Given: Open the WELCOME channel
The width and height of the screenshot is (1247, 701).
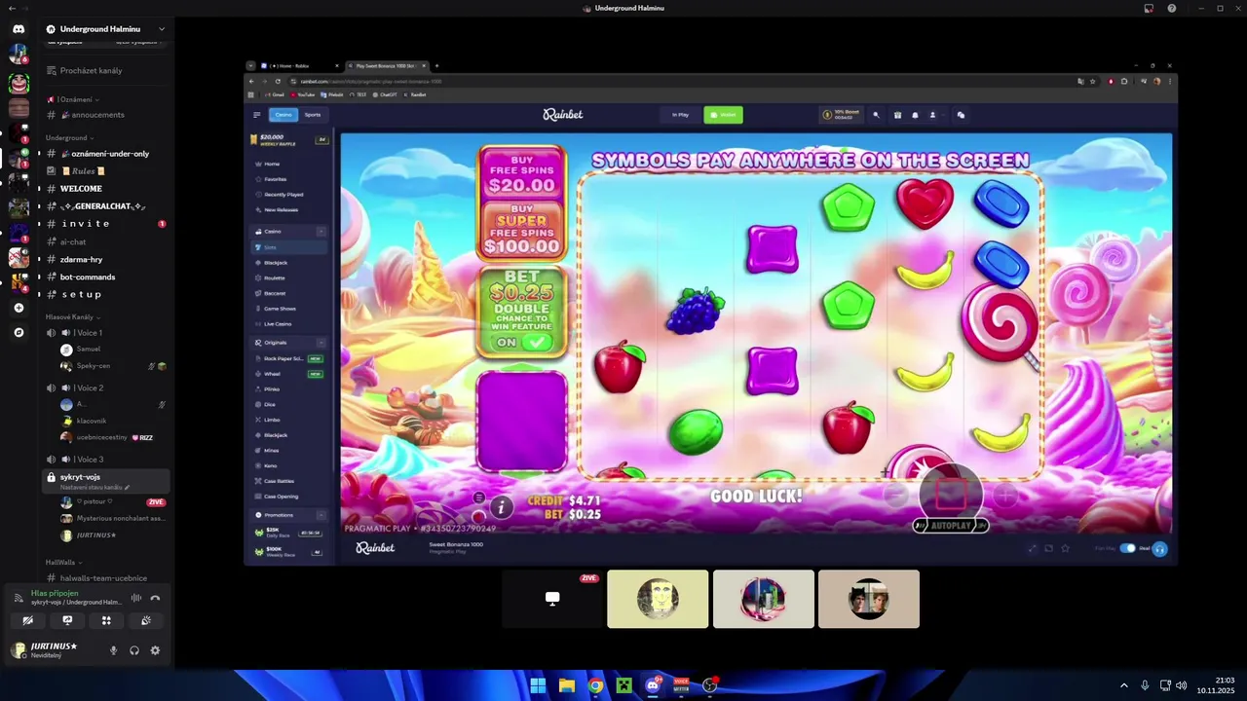Looking at the screenshot, I should coord(105,189).
